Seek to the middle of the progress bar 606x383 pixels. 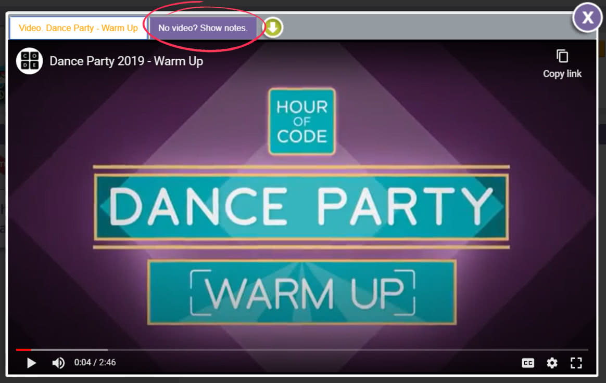(302, 350)
